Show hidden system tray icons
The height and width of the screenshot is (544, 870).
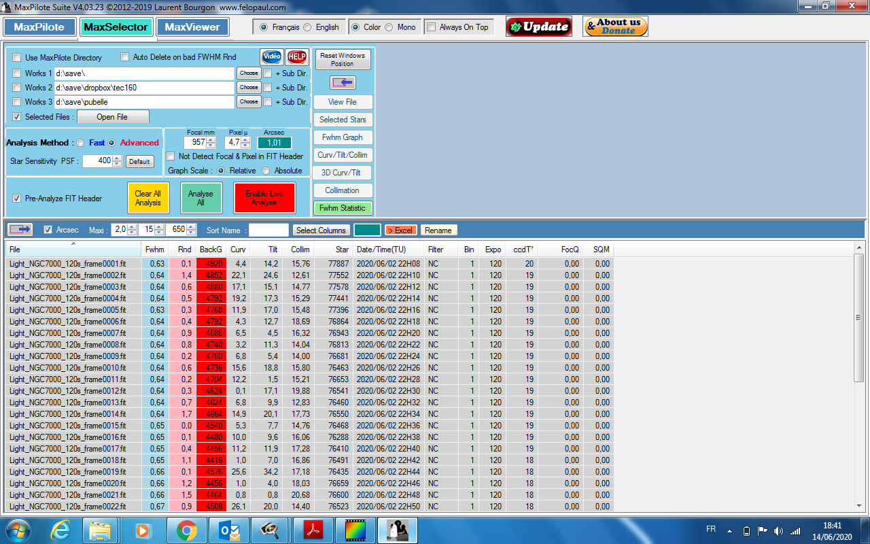point(729,531)
